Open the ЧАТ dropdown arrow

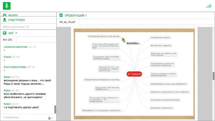[x=16, y=33]
